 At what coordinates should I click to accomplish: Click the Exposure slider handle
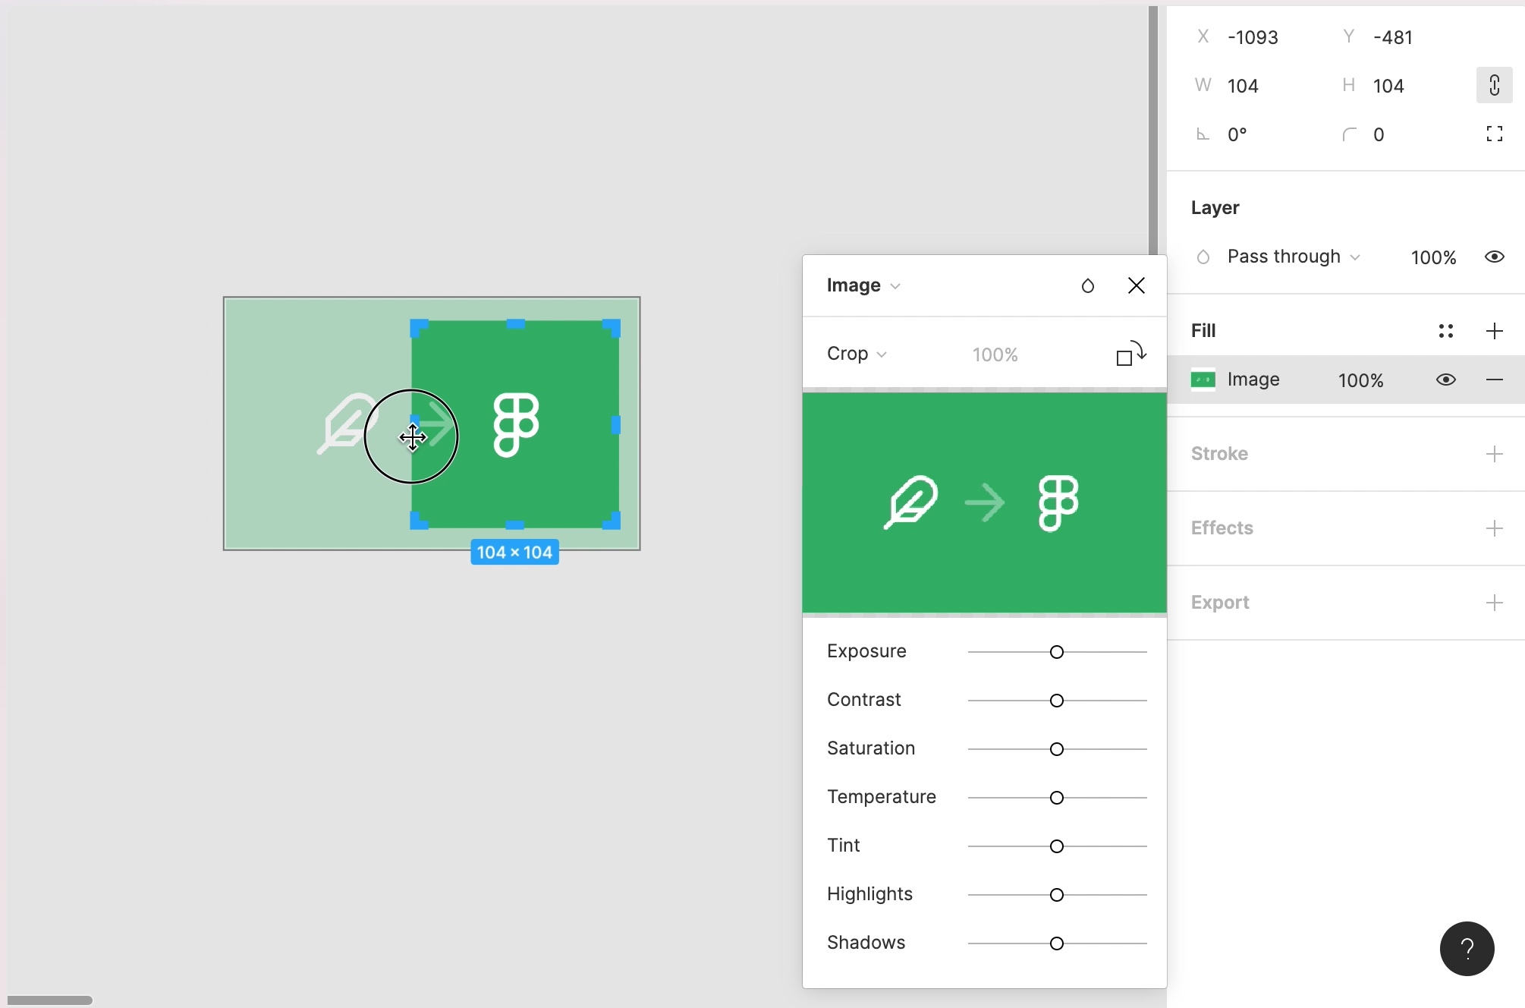coord(1056,652)
